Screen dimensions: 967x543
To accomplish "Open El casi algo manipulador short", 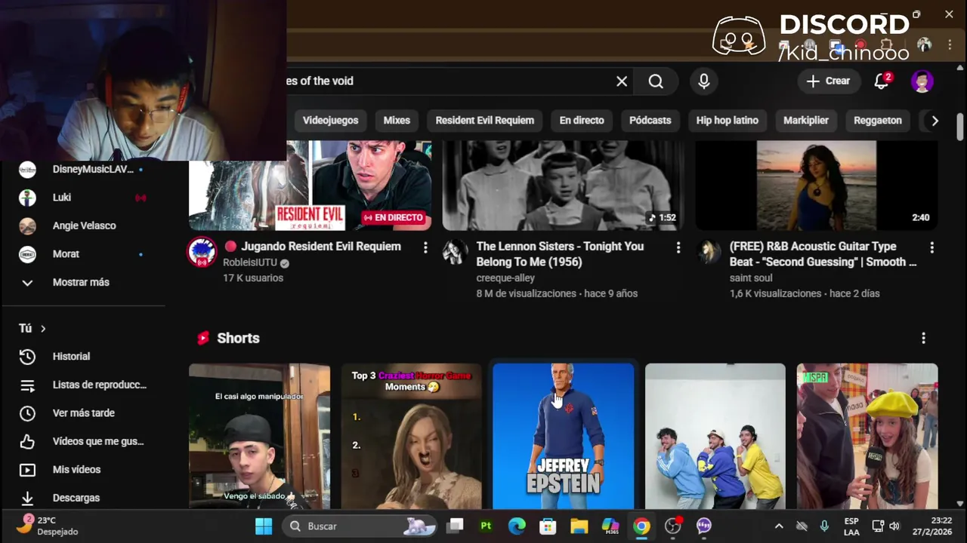I will coord(259,436).
